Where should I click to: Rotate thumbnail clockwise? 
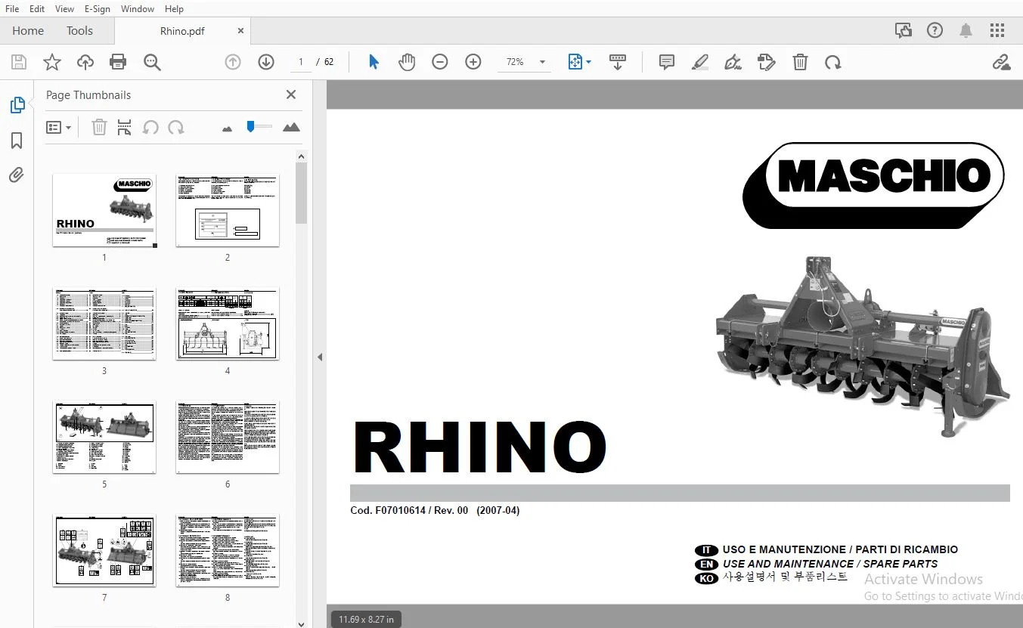pos(176,128)
